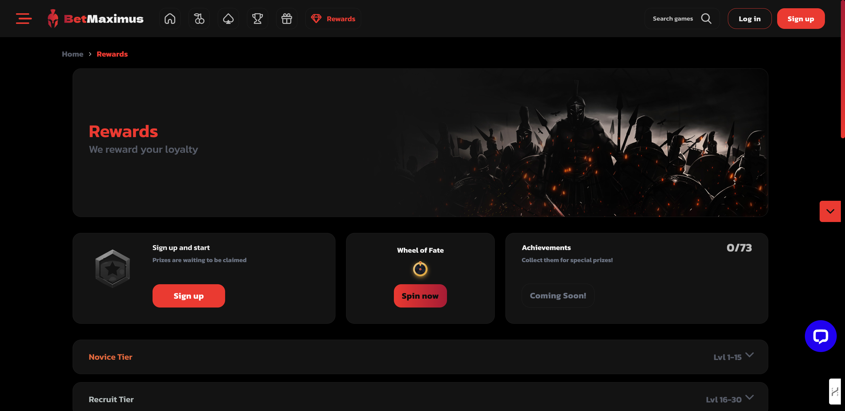
Task: Click the Spin now button
Action: pos(420,296)
